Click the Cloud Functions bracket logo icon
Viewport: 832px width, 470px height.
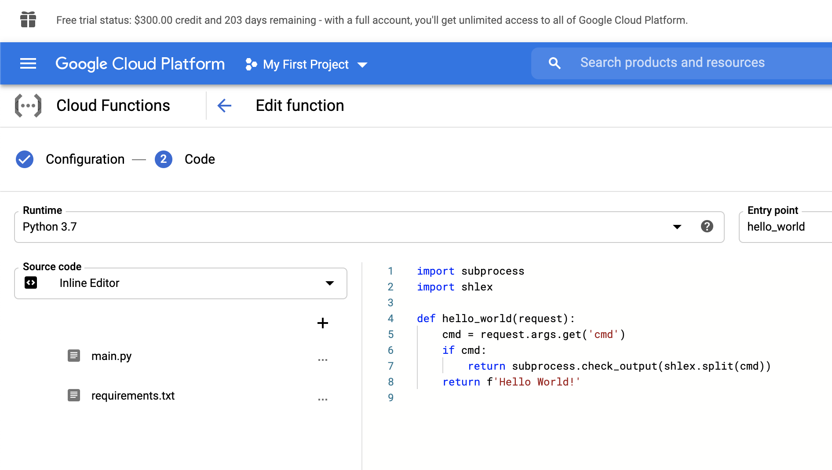coord(28,106)
